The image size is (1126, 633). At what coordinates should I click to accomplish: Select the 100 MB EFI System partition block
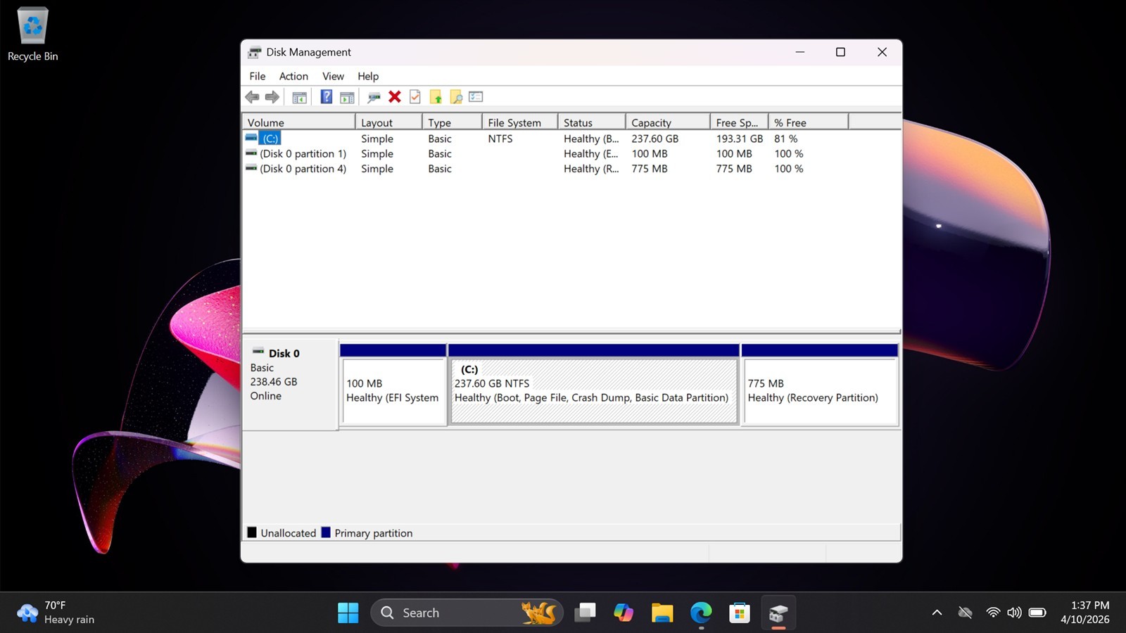coord(393,385)
